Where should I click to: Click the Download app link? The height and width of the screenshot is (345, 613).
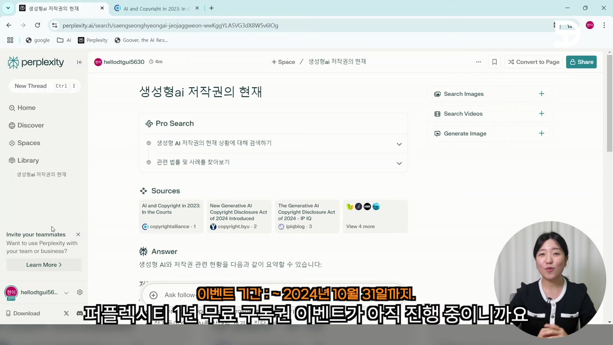point(23,314)
